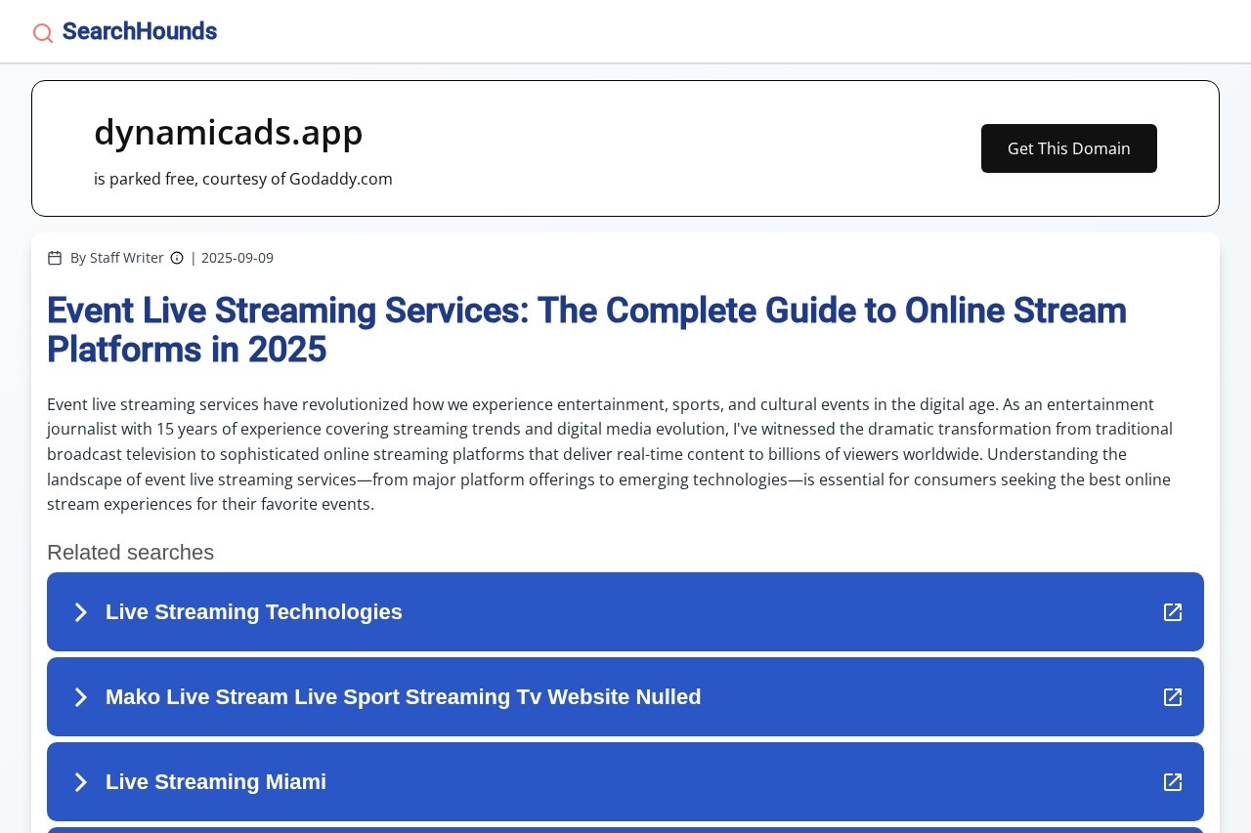The image size is (1251, 833).
Task: Open external link icon on Mako Live Stream row
Action: (1172, 697)
